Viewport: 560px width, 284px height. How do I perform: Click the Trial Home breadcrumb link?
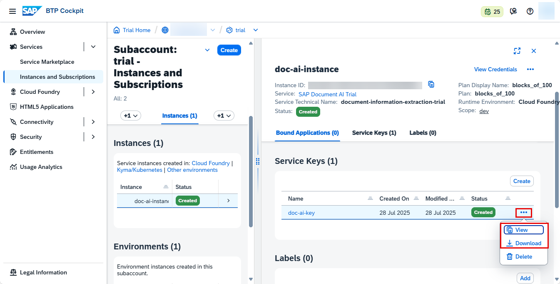137,30
